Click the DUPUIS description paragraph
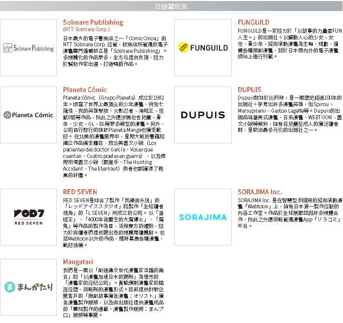343x323 pixels. (290, 114)
